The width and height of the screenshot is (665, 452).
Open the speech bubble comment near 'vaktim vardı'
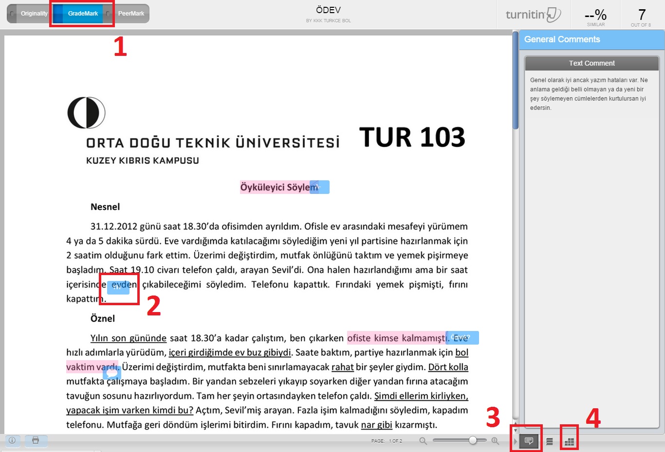(111, 373)
